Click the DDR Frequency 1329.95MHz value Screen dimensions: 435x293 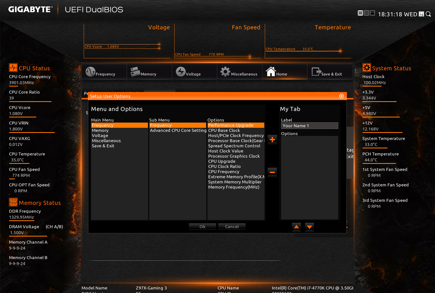[x=21, y=217]
